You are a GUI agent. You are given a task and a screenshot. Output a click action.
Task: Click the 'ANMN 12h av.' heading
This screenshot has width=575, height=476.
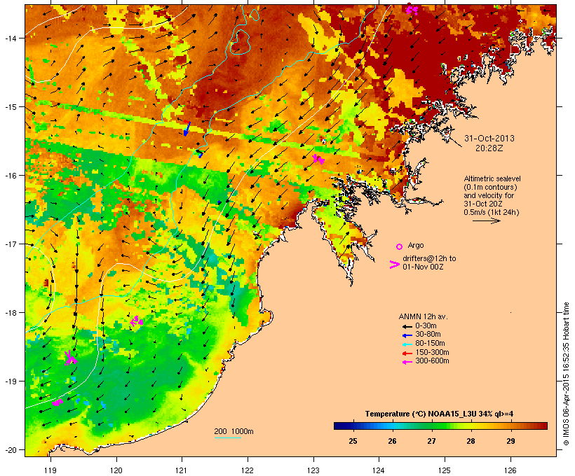click(x=423, y=316)
